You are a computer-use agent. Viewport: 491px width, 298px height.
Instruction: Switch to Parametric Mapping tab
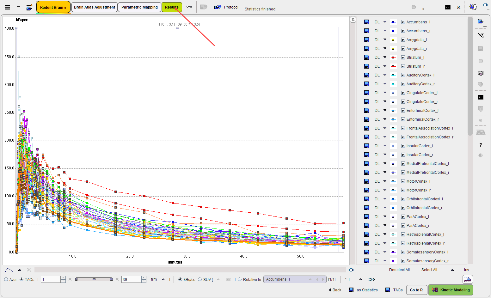(139, 7)
